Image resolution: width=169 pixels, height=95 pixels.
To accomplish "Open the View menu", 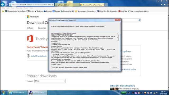I will (x=13, y=8).
